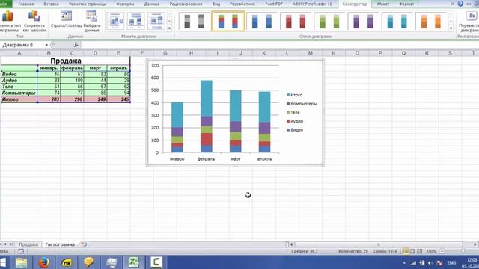
Task: Apply gray chart style
Action: 194,22
